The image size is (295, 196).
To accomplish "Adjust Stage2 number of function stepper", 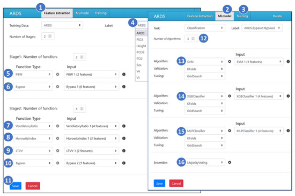I will [x=82, y=108].
